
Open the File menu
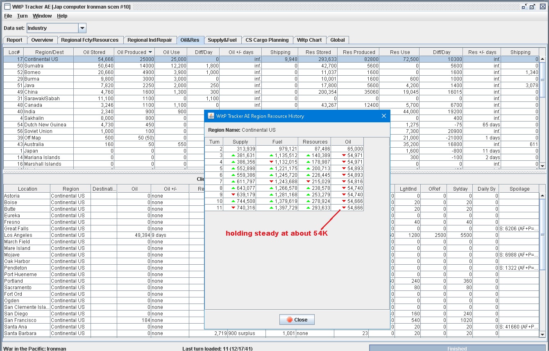(8, 16)
